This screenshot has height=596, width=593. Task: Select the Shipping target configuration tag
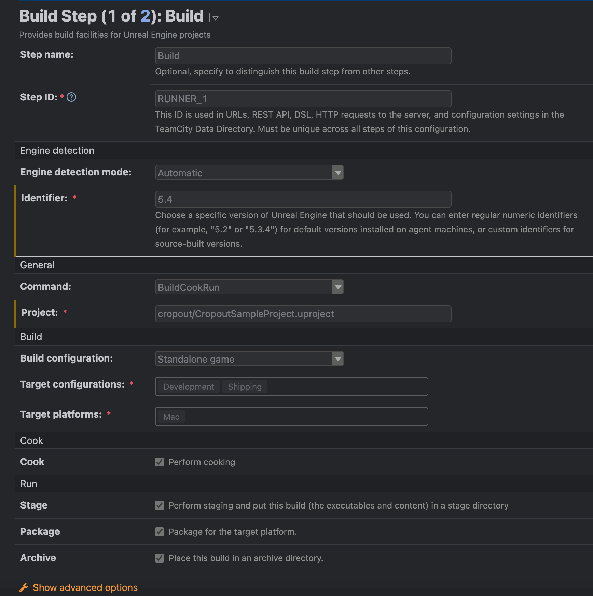(245, 387)
